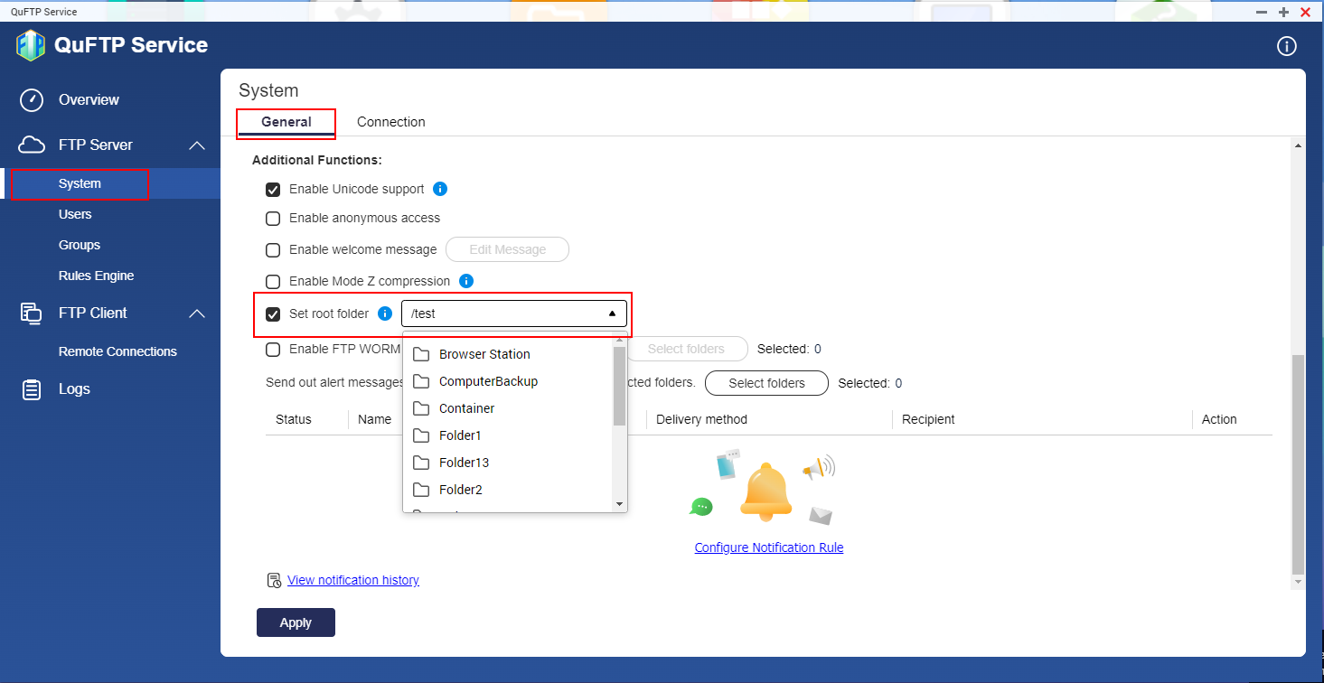Click the Overview gauge icon
The image size is (1324, 683).
pos(32,100)
